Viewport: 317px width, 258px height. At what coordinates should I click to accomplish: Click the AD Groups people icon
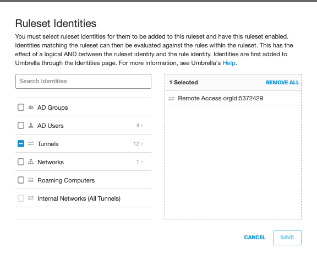coord(31,108)
